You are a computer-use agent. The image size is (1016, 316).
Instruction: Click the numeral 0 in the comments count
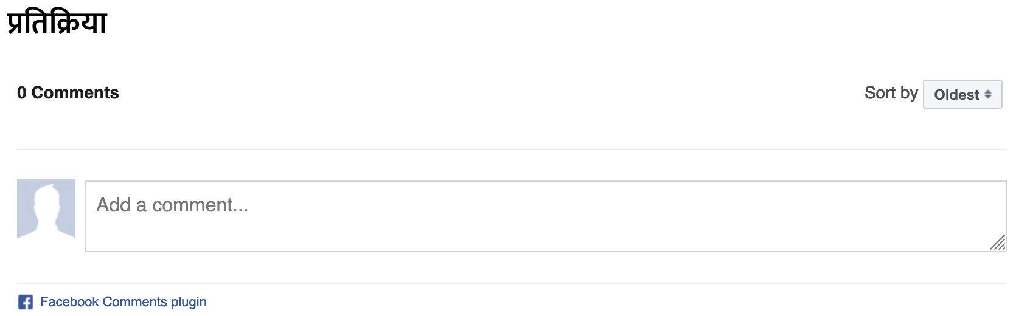pyautogui.click(x=22, y=93)
